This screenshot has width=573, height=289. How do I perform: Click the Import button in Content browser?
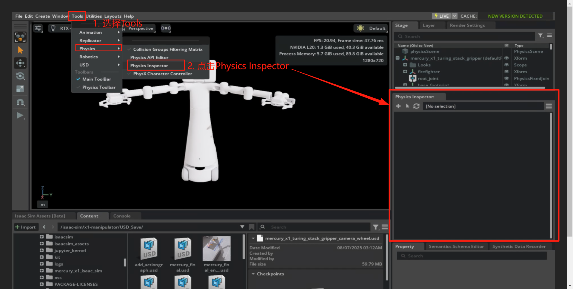(25, 227)
